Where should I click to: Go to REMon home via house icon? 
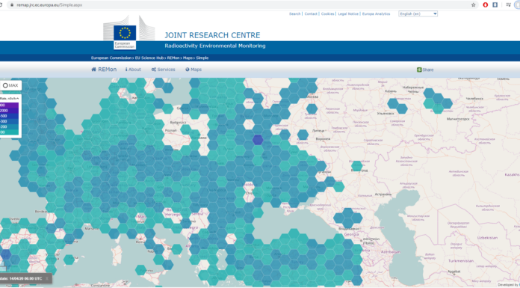tap(94, 70)
